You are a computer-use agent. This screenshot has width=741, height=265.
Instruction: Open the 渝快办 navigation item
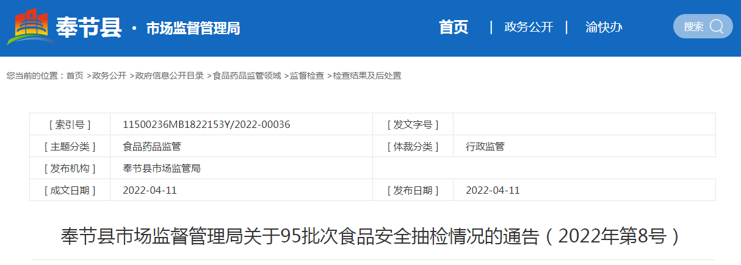coord(604,27)
